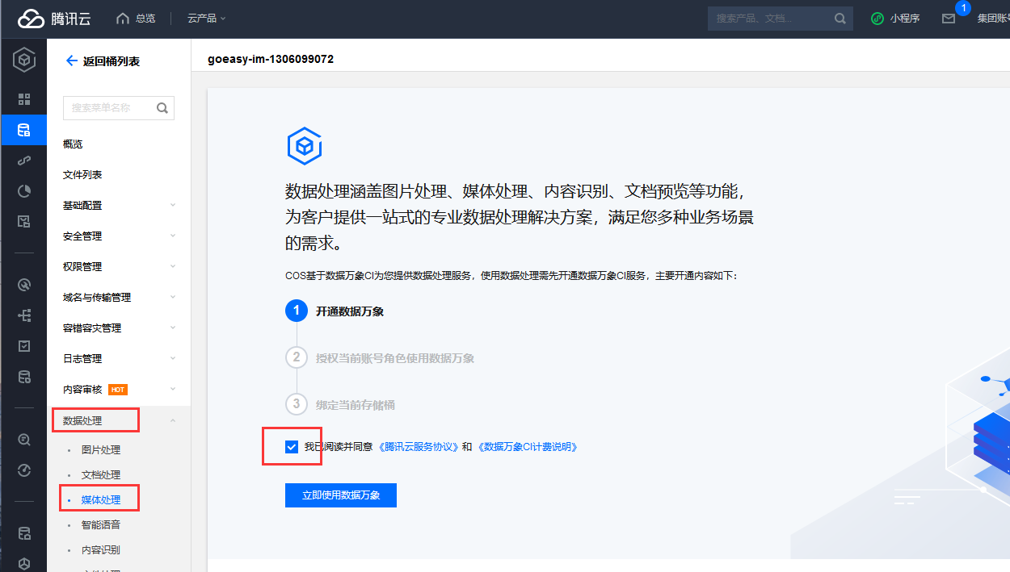Select the grid dashboard icon in left rail

[24, 99]
